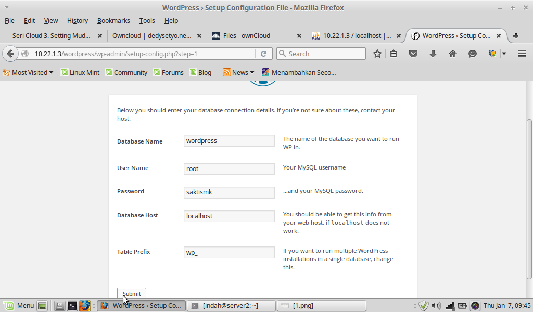Image resolution: width=533 pixels, height=312 pixels.
Task: Close the Owncloud dedysetyo tab
Action: [x=199, y=36]
